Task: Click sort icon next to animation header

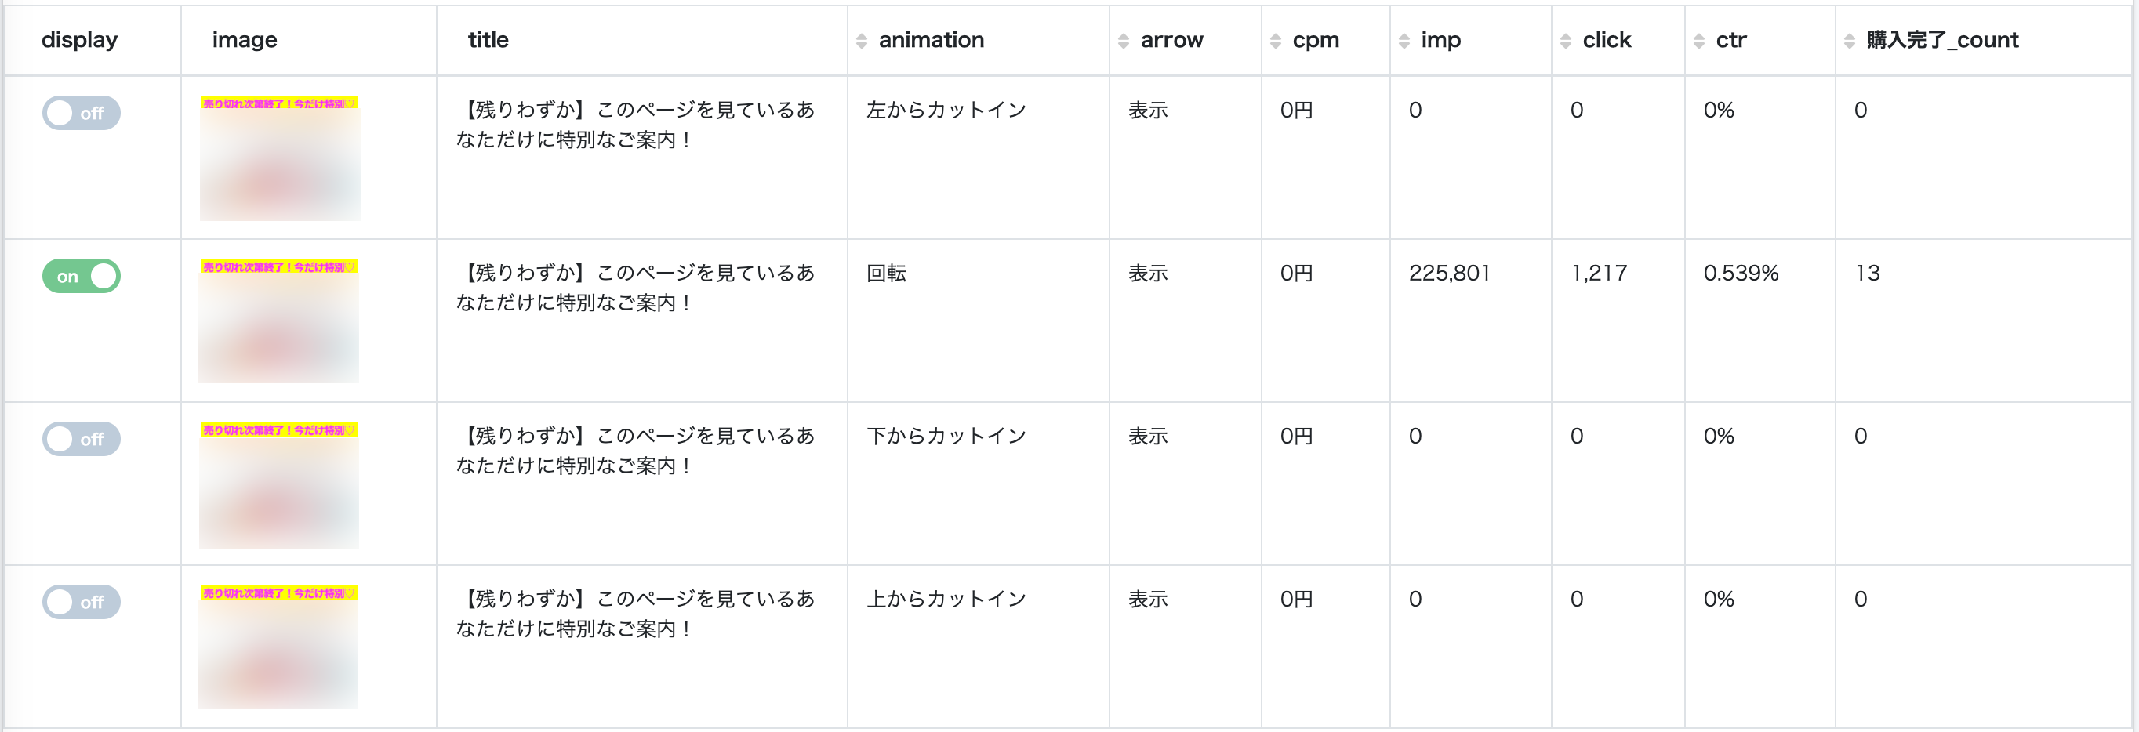Action: click(x=861, y=41)
